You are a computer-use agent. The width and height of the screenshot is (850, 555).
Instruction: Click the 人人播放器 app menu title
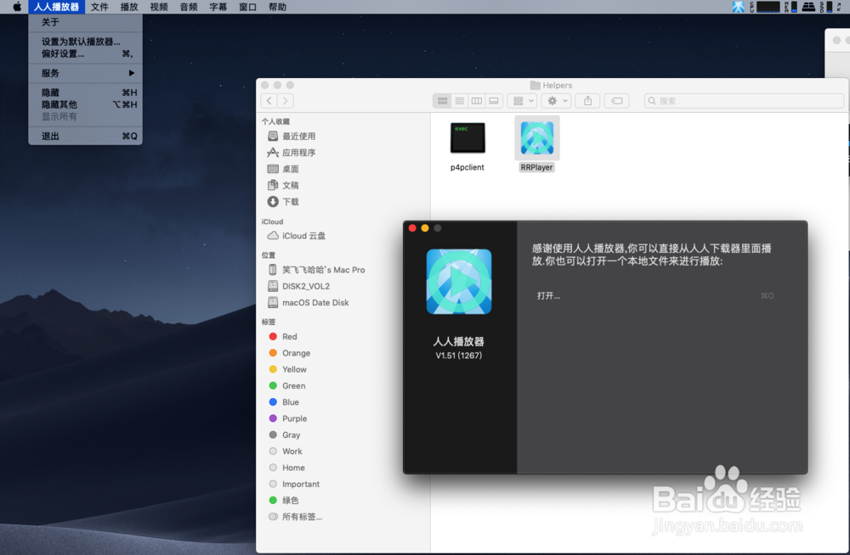click(56, 7)
